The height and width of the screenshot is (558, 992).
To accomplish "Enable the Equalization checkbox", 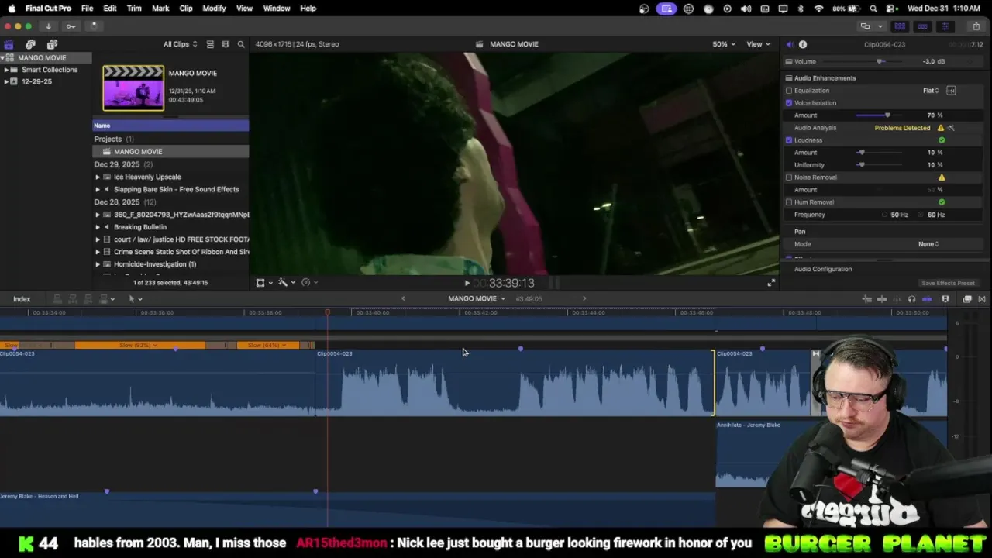I will pos(789,91).
